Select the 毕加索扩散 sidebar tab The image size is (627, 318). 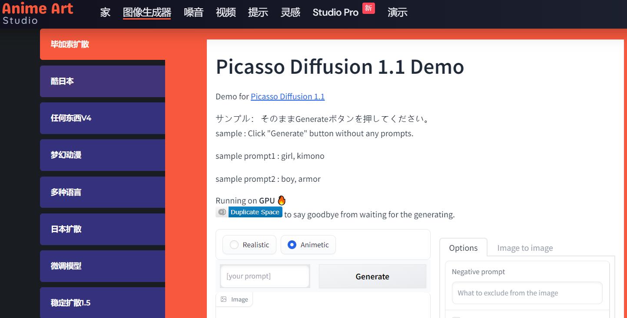[103, 44]
